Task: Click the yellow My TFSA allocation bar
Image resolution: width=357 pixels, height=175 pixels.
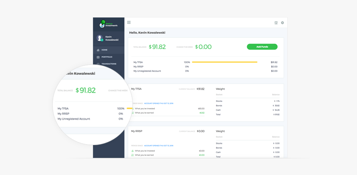Action: 225,62
